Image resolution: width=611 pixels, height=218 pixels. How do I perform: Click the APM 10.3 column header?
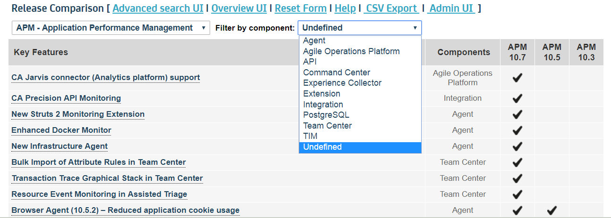pos(586,52)
